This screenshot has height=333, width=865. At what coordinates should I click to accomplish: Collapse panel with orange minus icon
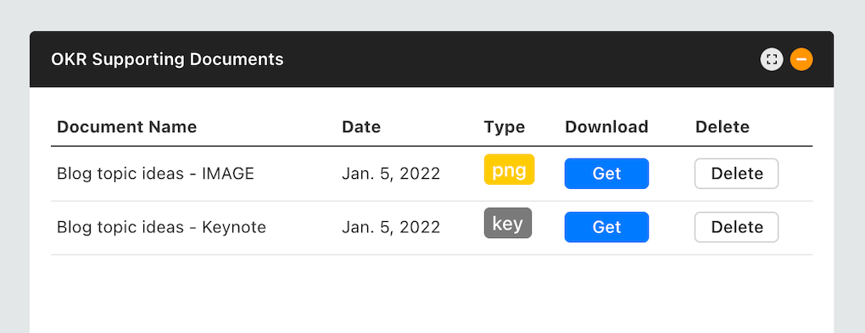tap(801, 59)
